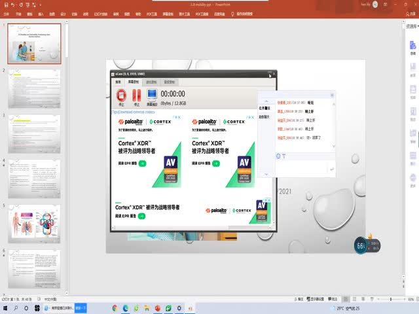Open the emoji picker in the chat panel
419x314 pixels.
click(279, 156)
